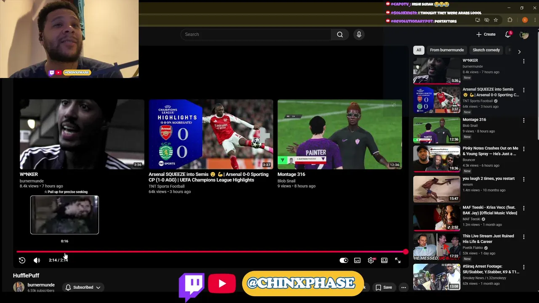Select the All filter chip
Viewport: 539px width, 303px height.
[x=419, y=50]
